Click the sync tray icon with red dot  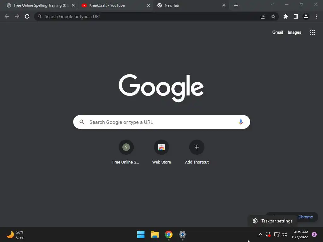click(x=268, y=234)
